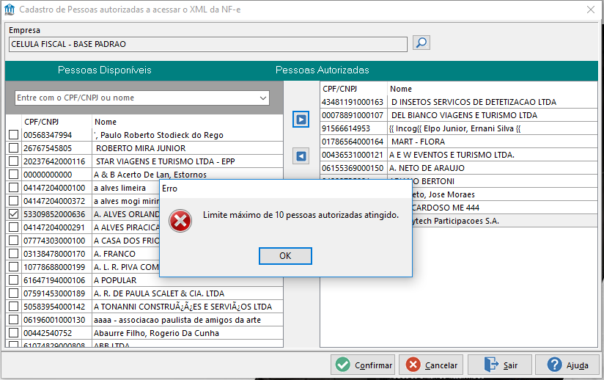Select authorized row A. NETO DE ARAUJO
The image size is (604, 380).
459,168
